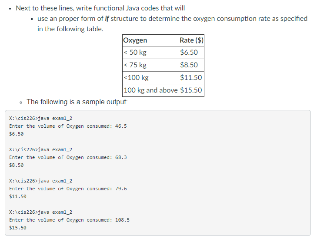Click the input value 79.6 in sample output
Screen dimensions: 317x242
point(121,189)
